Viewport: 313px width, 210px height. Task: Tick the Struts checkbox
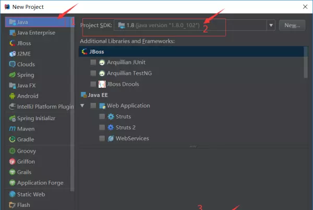(102, 116)
